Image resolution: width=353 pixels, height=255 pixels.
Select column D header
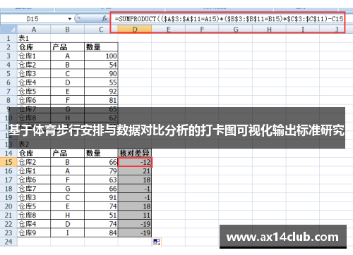tap(135, 30)
